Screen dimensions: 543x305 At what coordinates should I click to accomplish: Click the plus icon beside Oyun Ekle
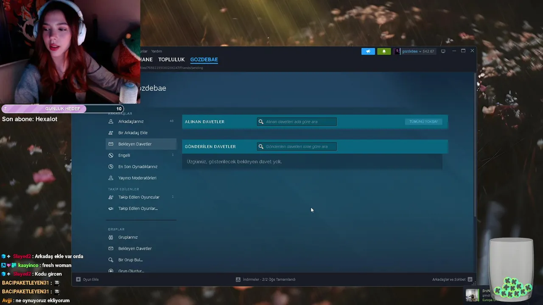pos(78,280)
